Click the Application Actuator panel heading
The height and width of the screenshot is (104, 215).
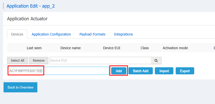27,19
